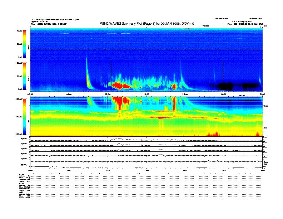Click the black data gap near 20:00 in RAD1
Image resolution: width=283 pixels, height=219 pixels.
[x=224, y=86]
